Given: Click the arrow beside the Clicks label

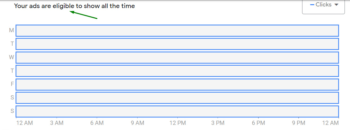Looking at the screenshot, I should [x=337, y=5].
